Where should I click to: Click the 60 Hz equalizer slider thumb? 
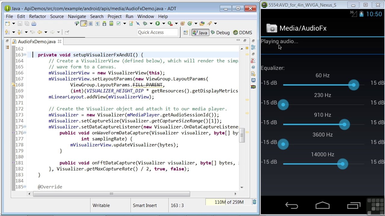tap(354, 85)
